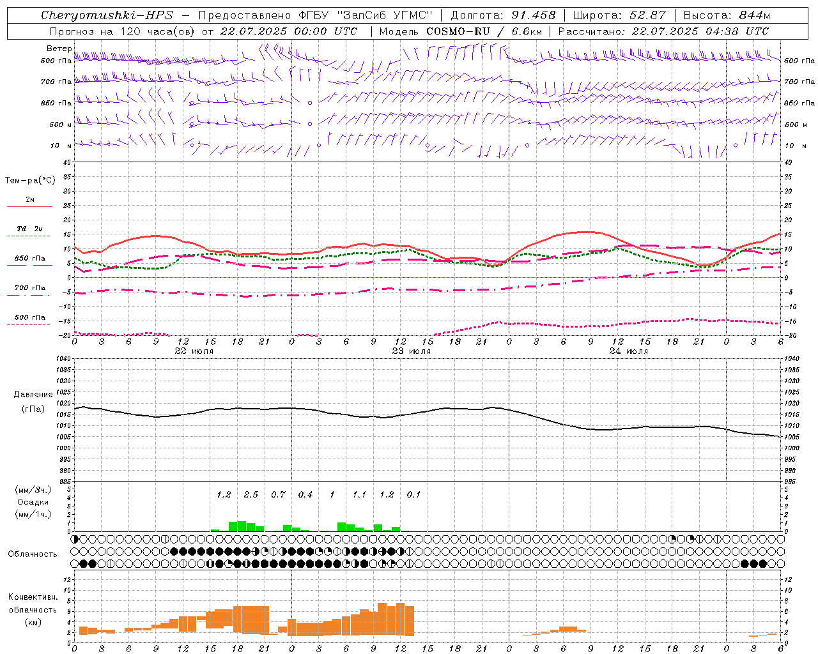Click the (мм/1ч.) precipitation unit label
818x654 pixels.
coord(33,513)
